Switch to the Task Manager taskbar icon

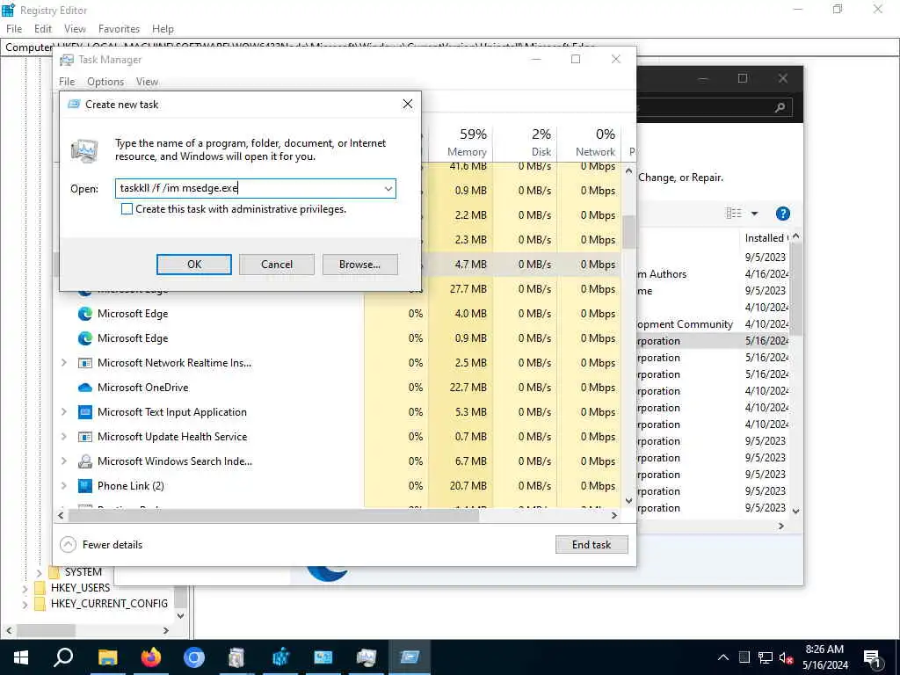coord(367,657)
